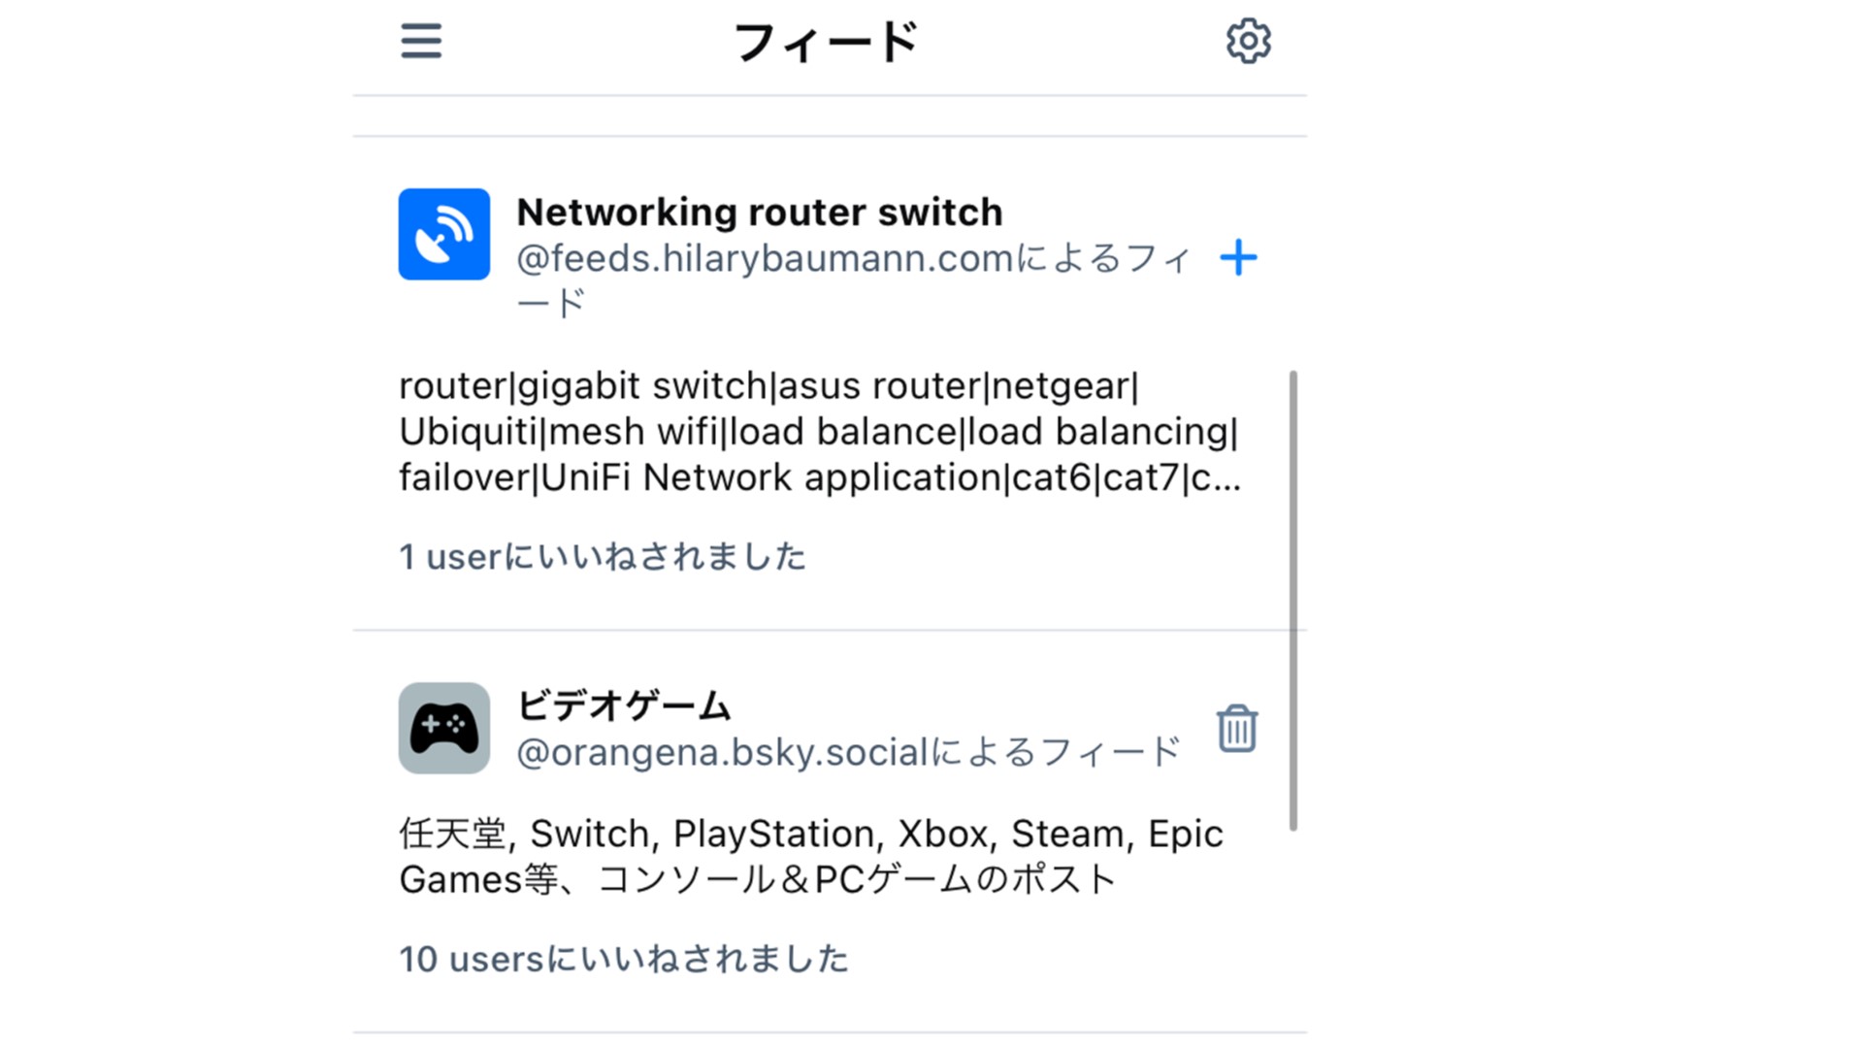This screenshot has height=1048, width=1863.
Task: Open feed preferences from the gear menu
Action: point(1248,41)
